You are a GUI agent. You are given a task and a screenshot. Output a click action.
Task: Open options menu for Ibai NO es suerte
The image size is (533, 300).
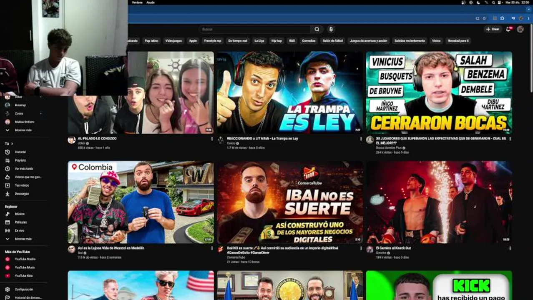(x=361, y=248)
